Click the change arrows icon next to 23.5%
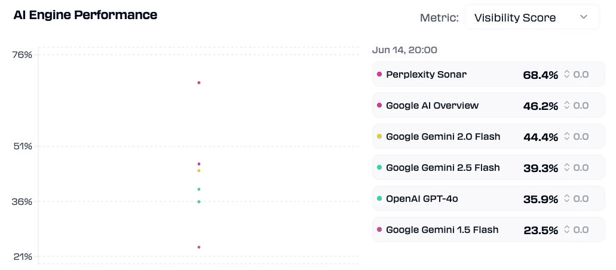This screenshot has width=616, height=270. click(566, 229)
